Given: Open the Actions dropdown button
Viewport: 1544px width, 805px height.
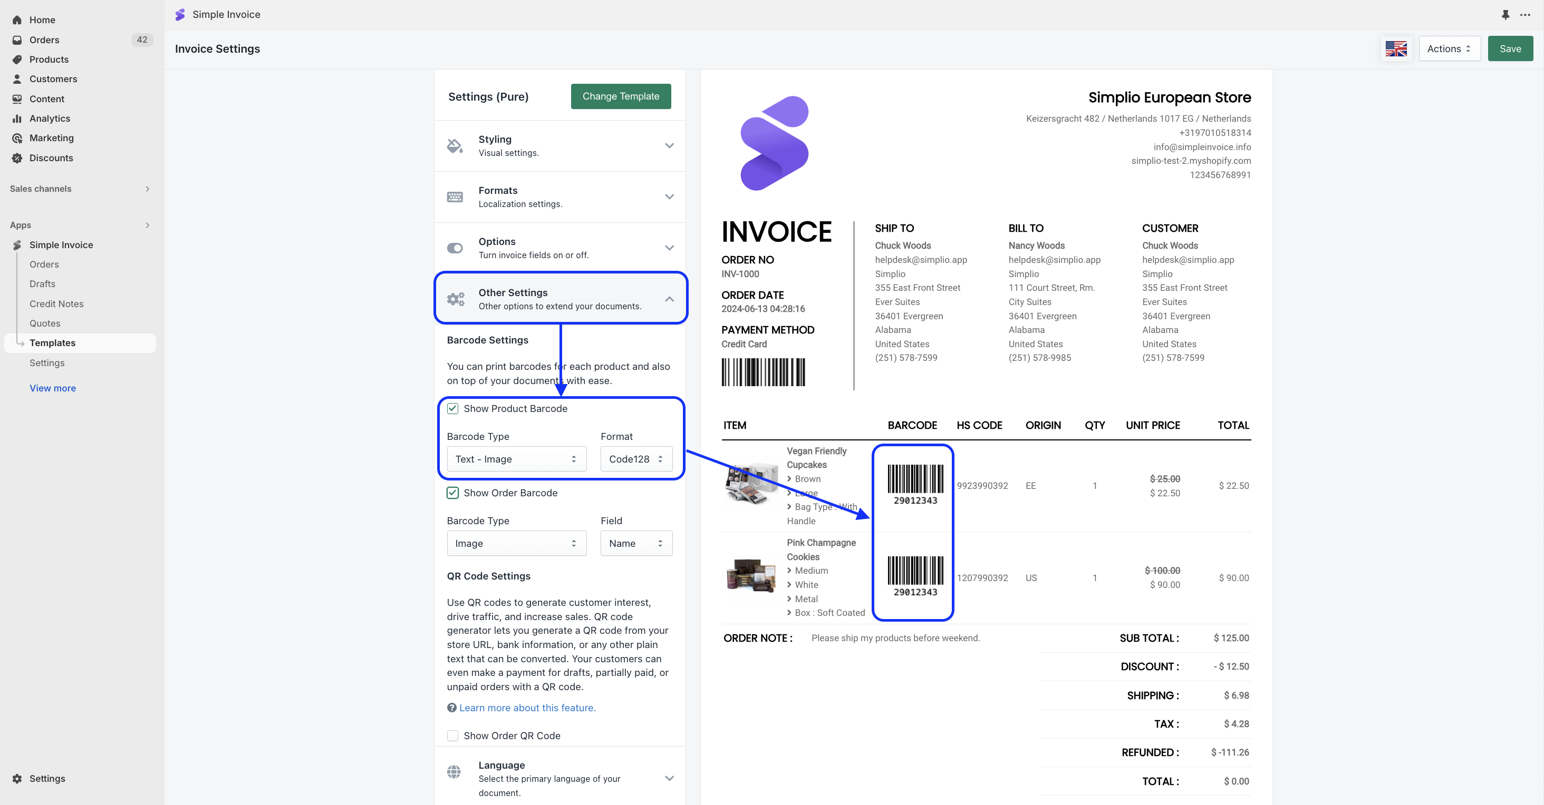Looking at the screenshot, I should 1449,48.
